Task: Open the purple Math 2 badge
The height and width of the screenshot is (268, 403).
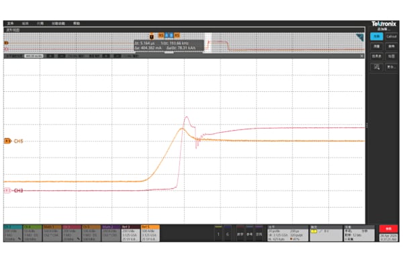Action: 111,233
